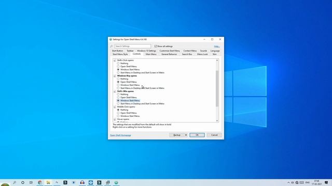332x186 pixels.
Task: Click the scrollbar down arrow in settings list
Action: click(217, 120)
